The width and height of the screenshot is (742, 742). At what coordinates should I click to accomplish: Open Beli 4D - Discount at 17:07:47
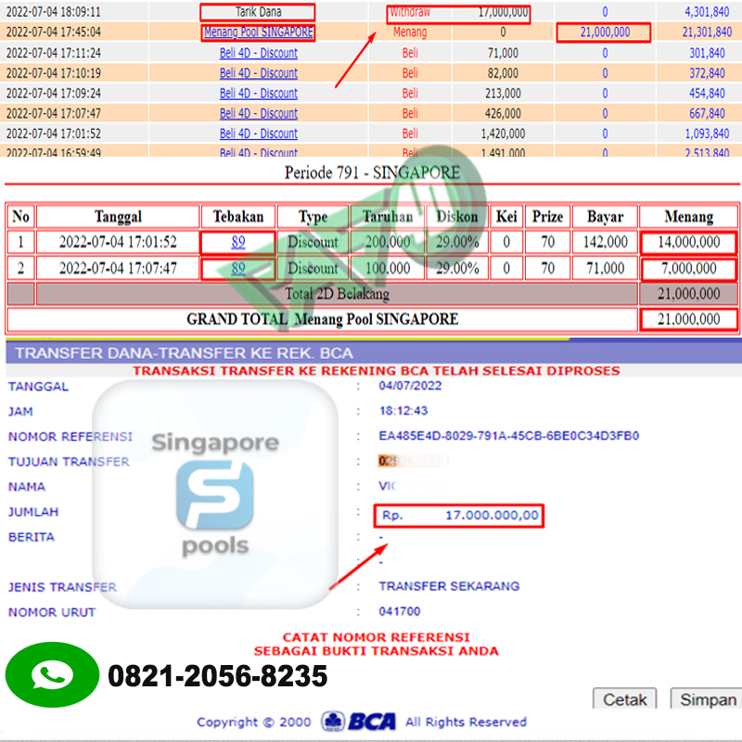coord(259,113)
